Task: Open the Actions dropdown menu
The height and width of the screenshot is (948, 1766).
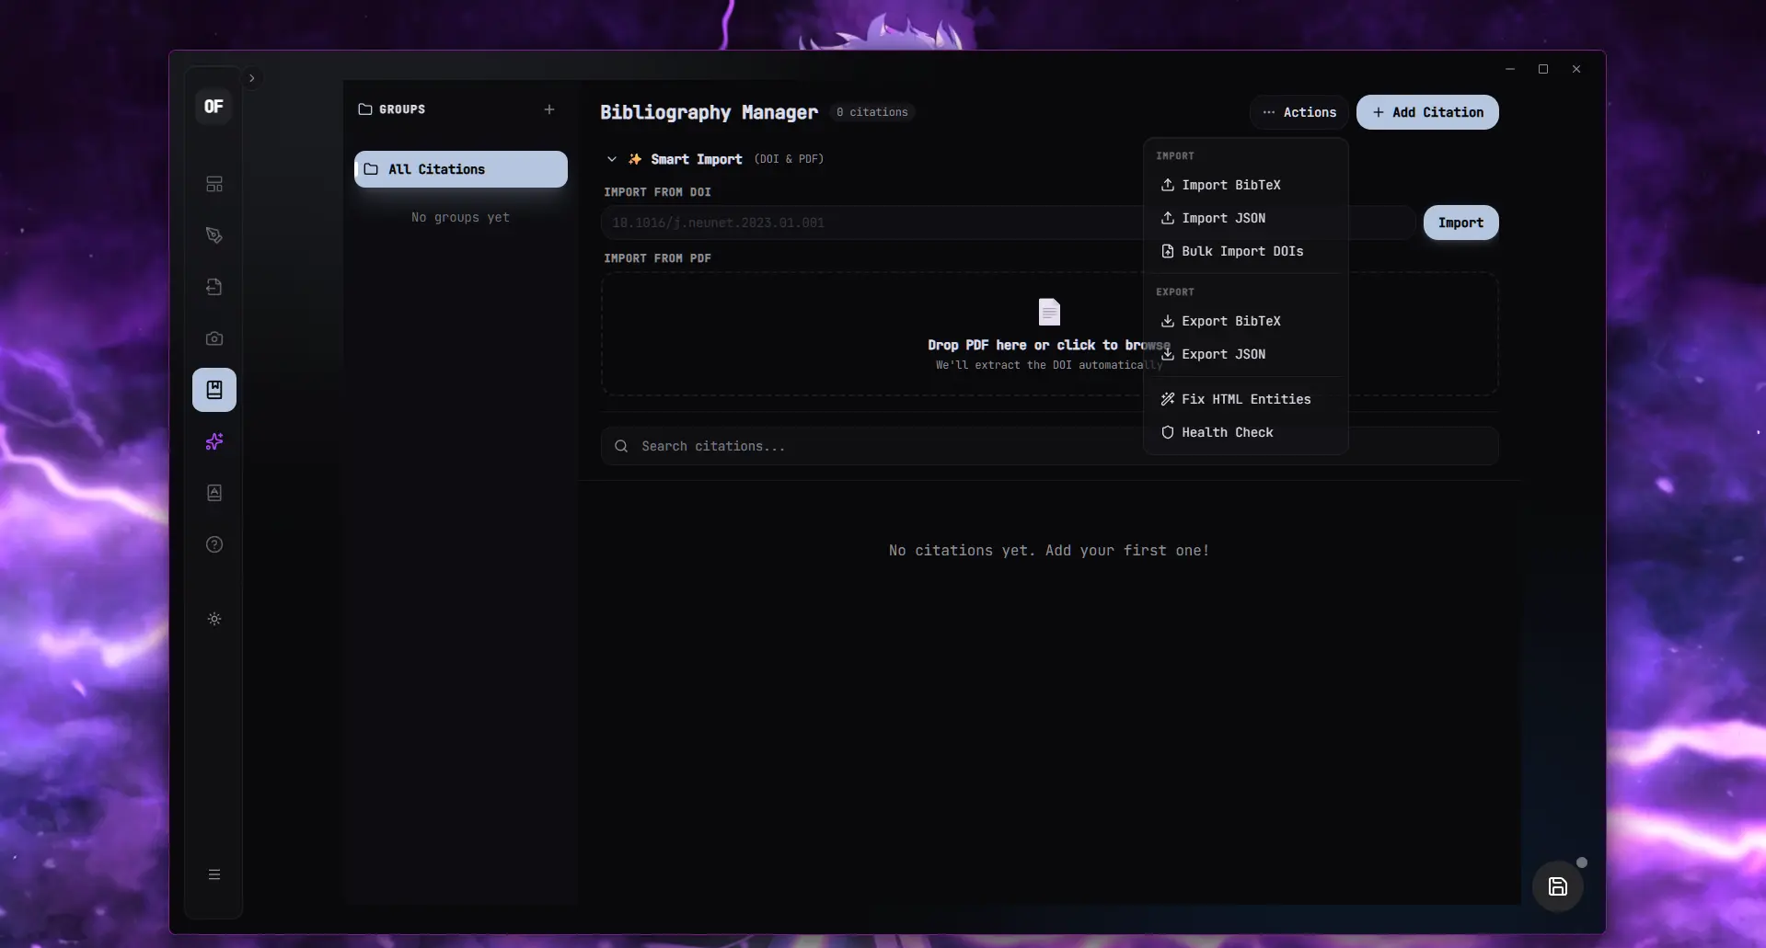Action: coord(1299,112)
